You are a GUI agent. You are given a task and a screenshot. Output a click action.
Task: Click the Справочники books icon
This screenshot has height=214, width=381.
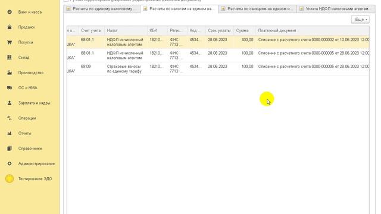click(10, 148)
